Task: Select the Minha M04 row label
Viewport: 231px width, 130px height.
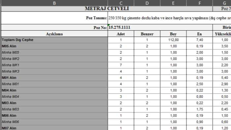Action: click(54, 97)
